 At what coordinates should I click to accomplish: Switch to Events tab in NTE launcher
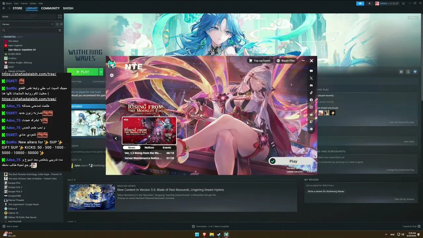167,147
